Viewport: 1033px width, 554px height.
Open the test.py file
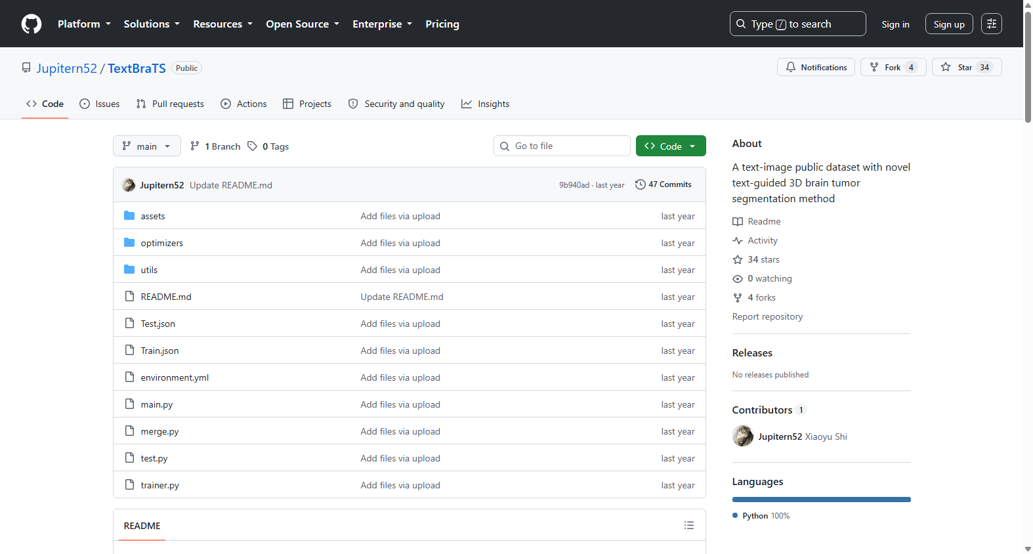(154, 459)
